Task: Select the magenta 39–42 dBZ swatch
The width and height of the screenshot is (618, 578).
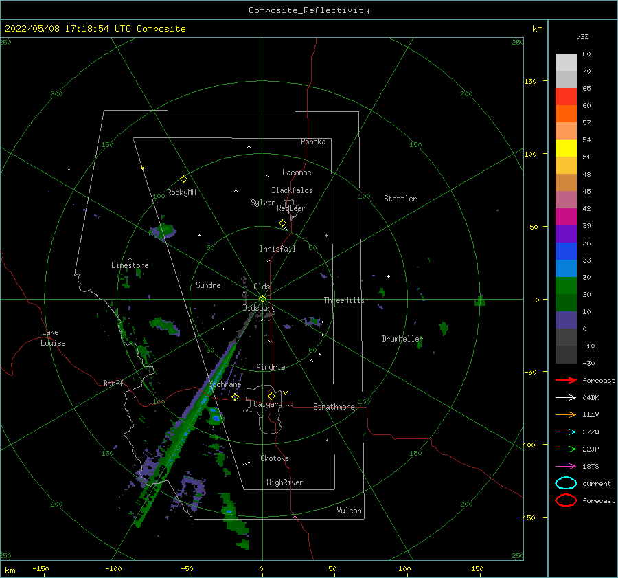Action: 566,217
